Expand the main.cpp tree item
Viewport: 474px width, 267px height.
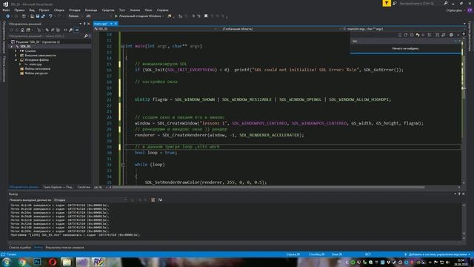(20, 65)
